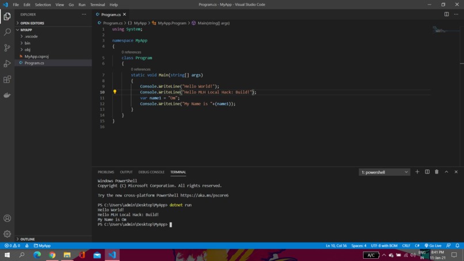Click the code minimap preview
The height and width of the screenshot is (261, 464).
tap(445, 29)
